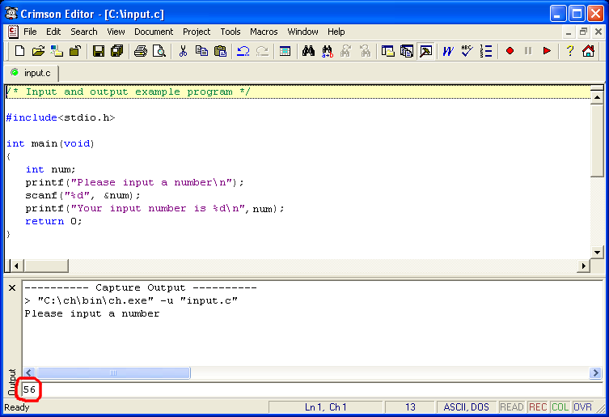This screenshot has width=609, height=417.
Task: Toggle line numbers icon in toolbar
Action: (x=485, y=51)
